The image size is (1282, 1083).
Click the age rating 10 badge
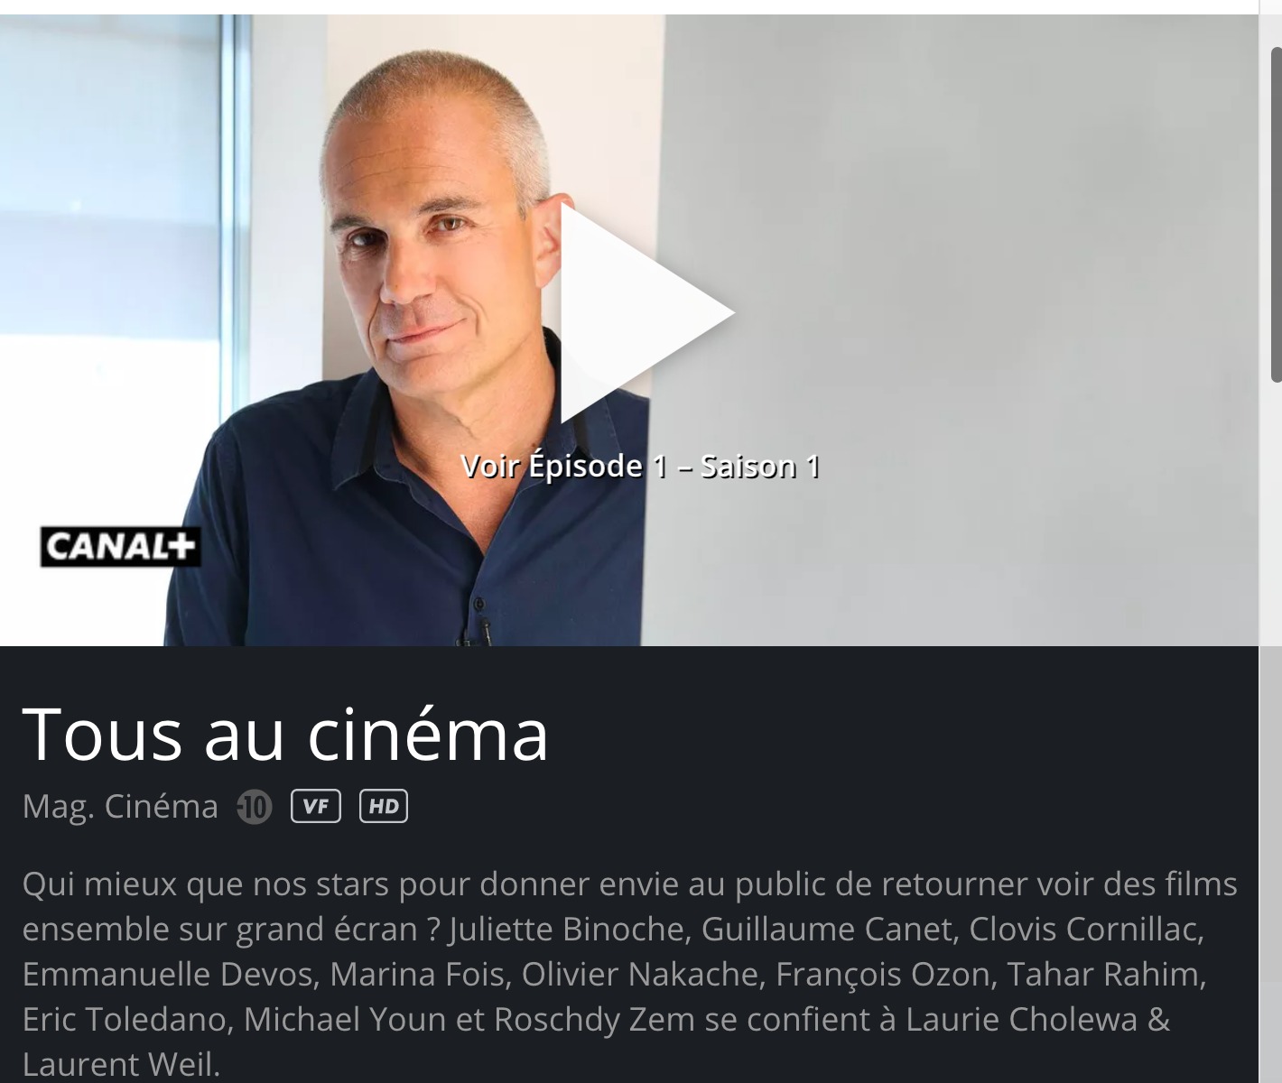pyautogui.click(x=255, y=807)
